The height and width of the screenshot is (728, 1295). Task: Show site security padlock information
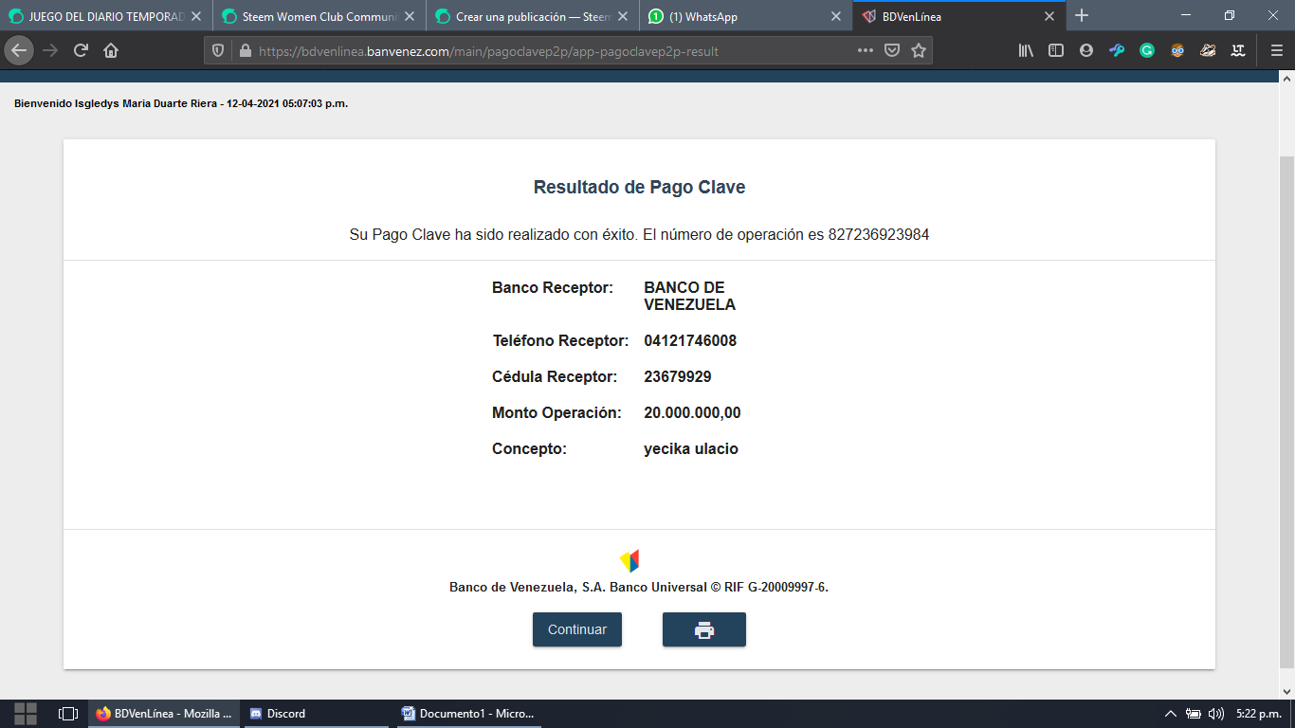[245, 51]
